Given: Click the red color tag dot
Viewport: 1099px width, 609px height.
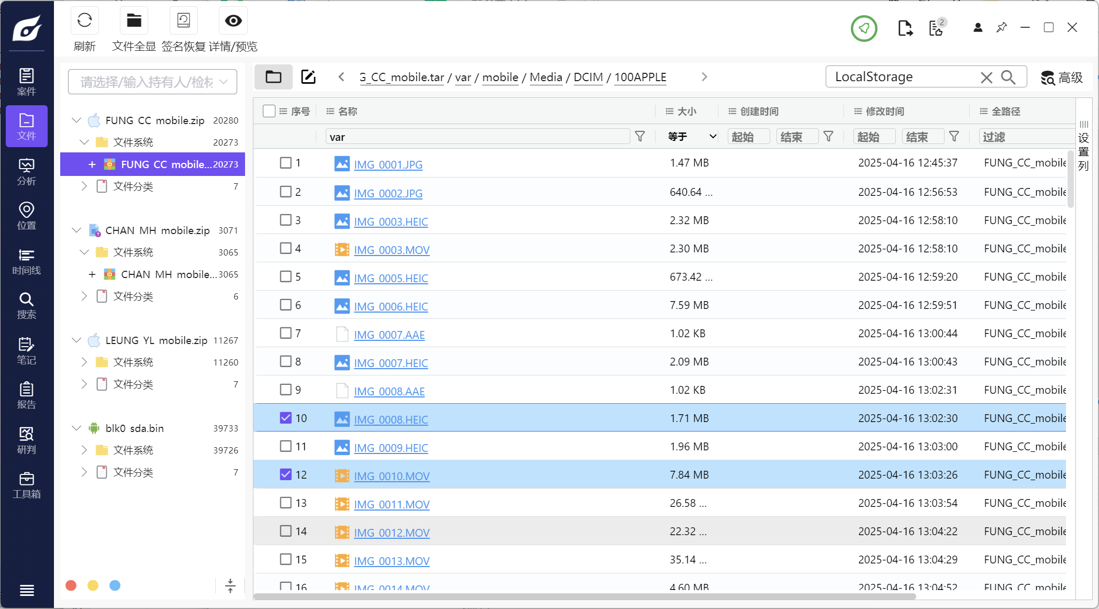Looking at the screenshot, I should (x=71, y=585).
